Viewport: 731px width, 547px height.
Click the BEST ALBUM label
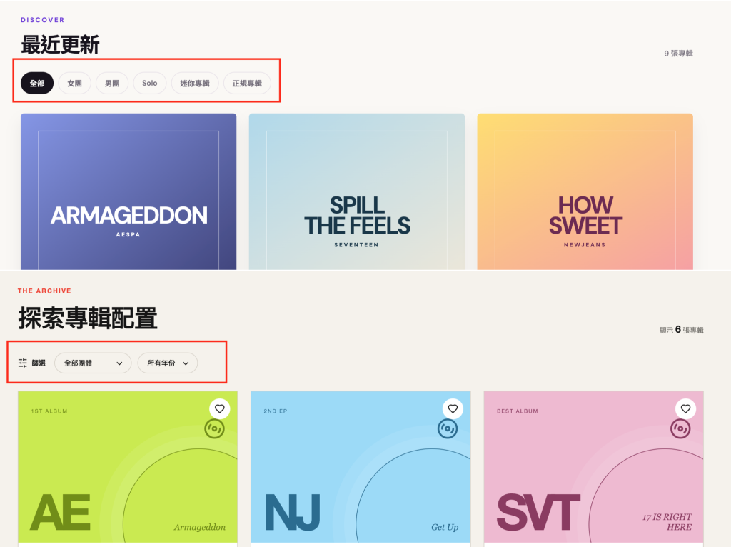pos(518,411)
